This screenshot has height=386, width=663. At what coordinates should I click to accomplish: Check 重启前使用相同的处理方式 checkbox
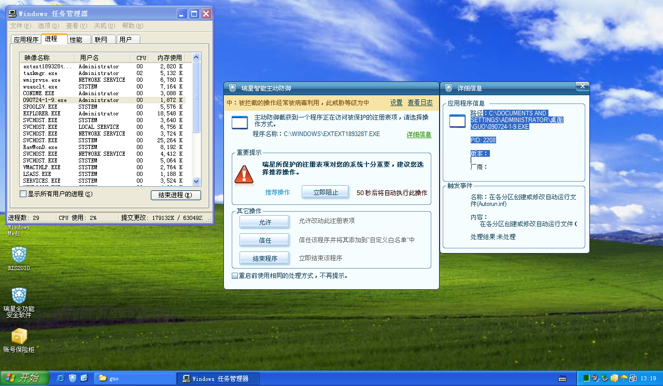click(x=235, y=276)
